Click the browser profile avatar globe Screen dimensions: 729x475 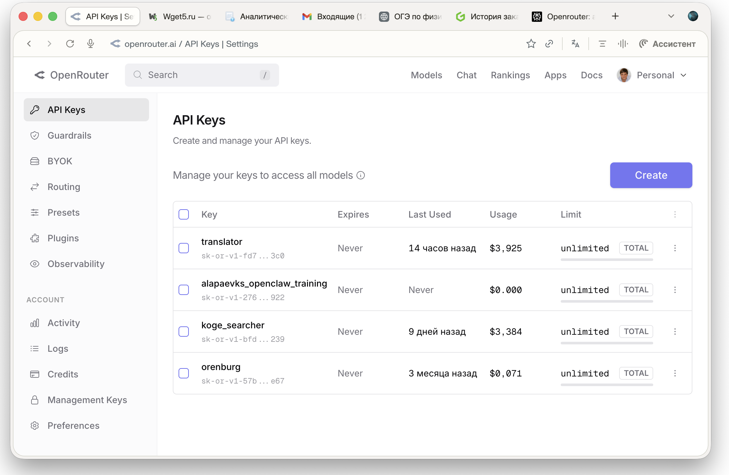pyautogui.click(x=693, y=16)
